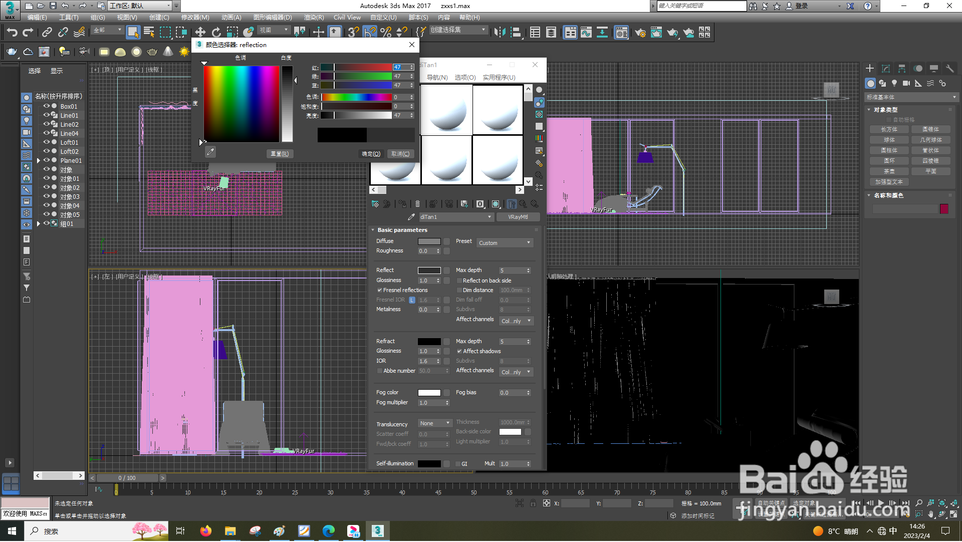Image resolution: width=962 pixels, height=542 pixels.
Task: Click the red value field showing 47
Action: click(x=401, y=67)
